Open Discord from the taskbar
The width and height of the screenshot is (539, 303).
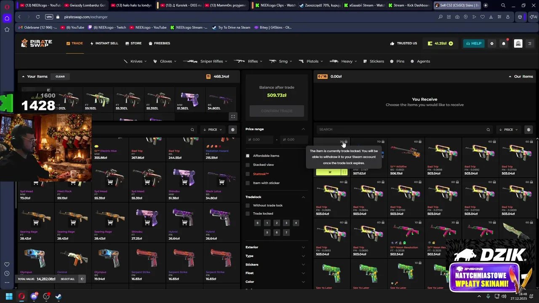[34, 296]
